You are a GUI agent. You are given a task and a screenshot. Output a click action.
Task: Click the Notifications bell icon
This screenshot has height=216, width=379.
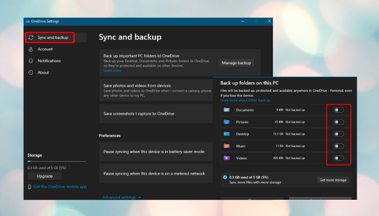click(x=31, y=61)
